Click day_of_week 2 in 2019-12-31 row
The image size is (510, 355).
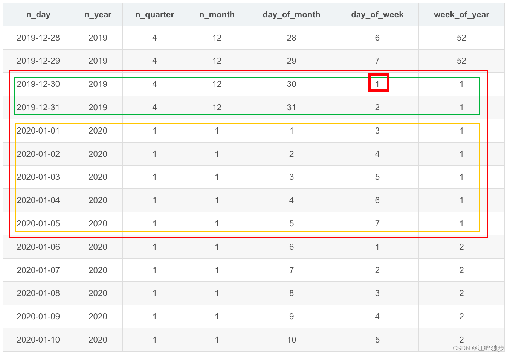pos(377,107)
